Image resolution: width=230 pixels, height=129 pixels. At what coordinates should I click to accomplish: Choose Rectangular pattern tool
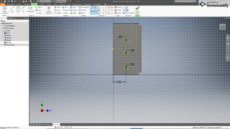[84, 7]
